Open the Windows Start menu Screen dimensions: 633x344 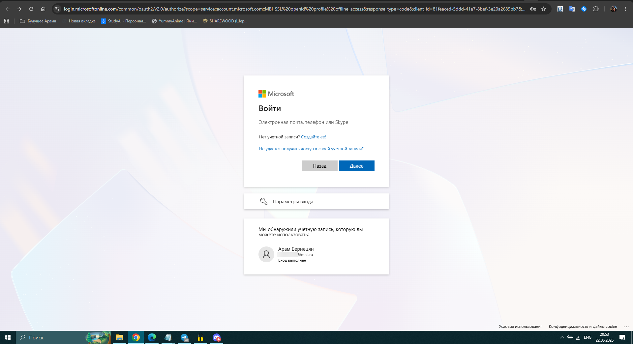[x=8, y=337]
